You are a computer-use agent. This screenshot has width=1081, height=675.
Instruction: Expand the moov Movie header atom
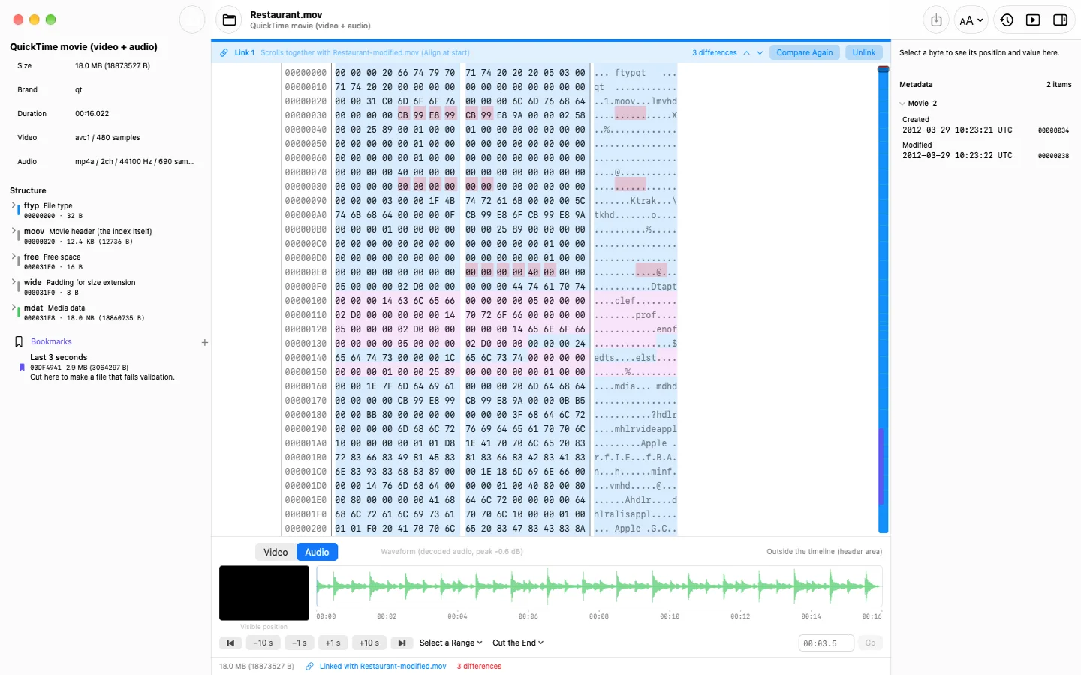(x=14, y=230)
